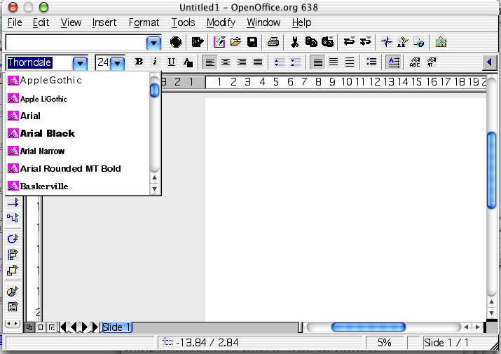Click the font list scrollbar thumb
The height and width of the screenshot is (354, 501).
click(154, 90)
